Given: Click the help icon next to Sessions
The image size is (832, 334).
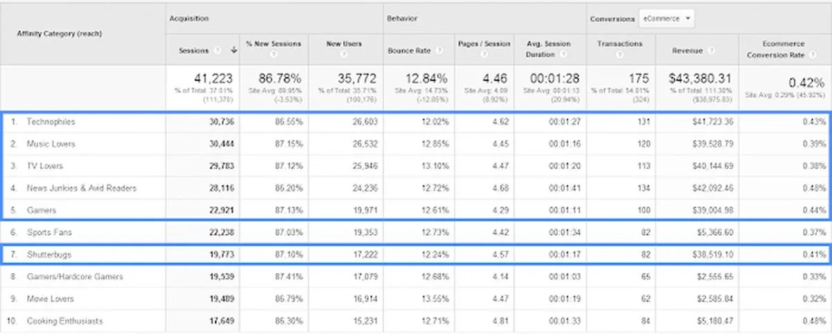Looking at the screenshot, I should [218, 50].
